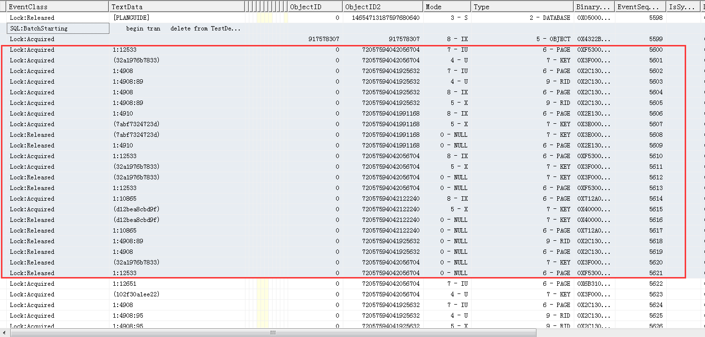Click the horizontal scrollbar thumb
Image resolution: width=705 pixels, height=337 pixels.
(273, 333)
